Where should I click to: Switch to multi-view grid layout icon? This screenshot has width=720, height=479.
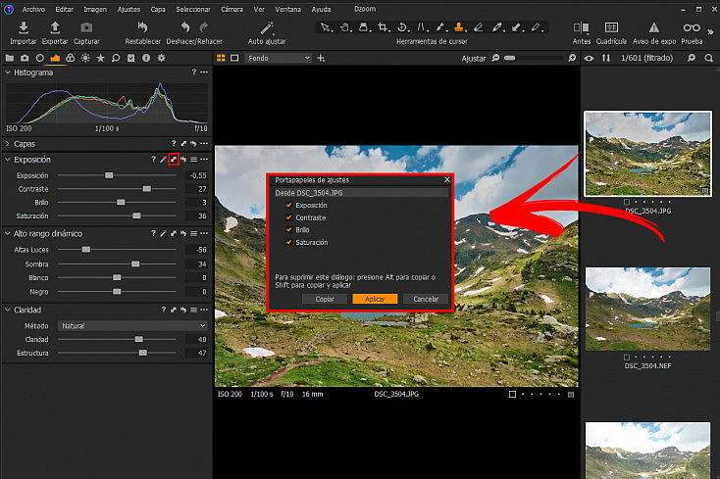click(221, 58)
